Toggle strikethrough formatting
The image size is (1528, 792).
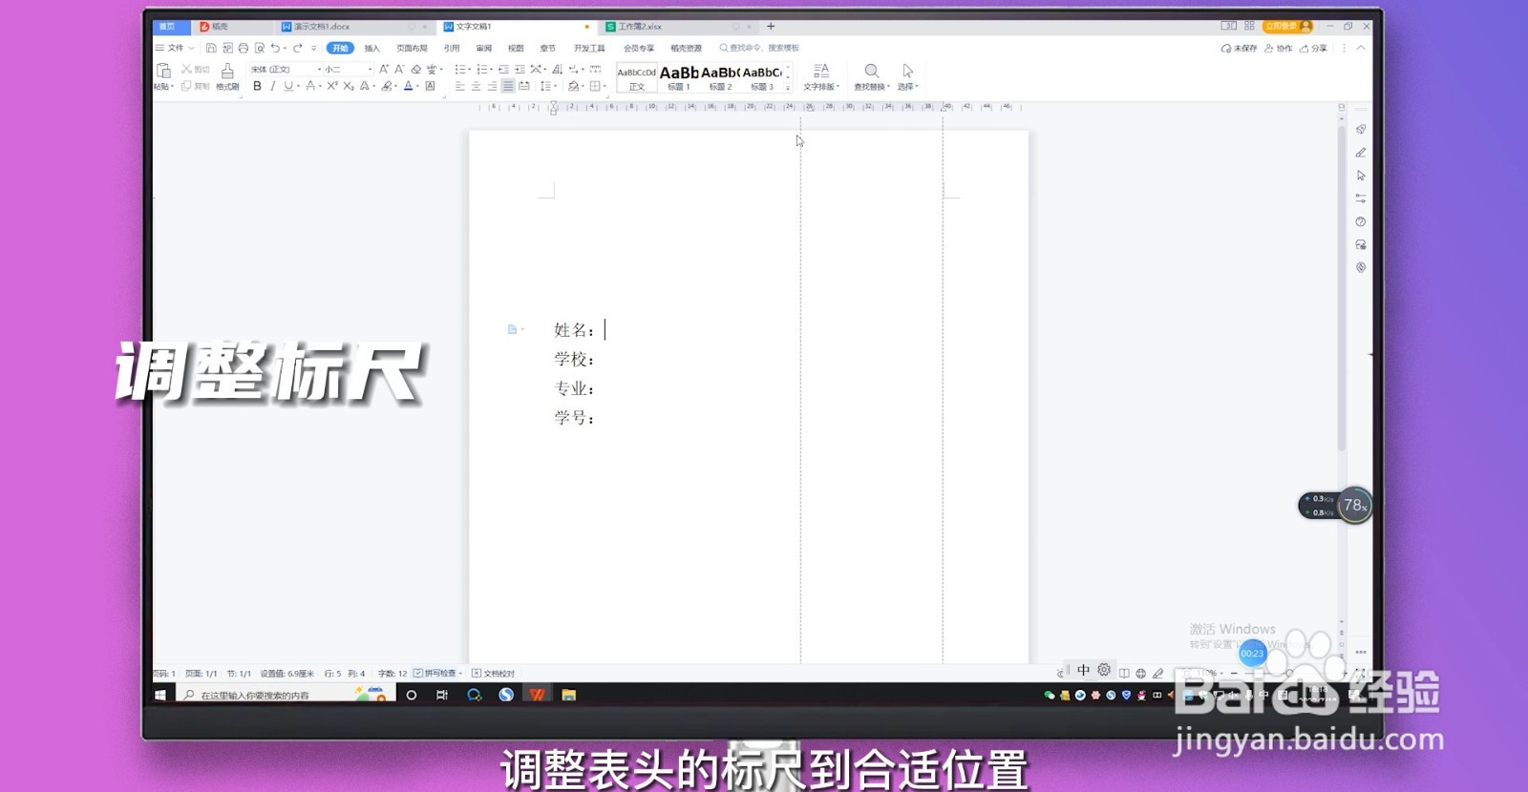click(310, 86)
